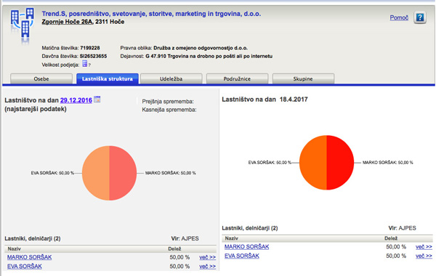Open MARKO SORŠAK in the 18.4.2017 owners table

pyautogui.click(x=246, y=246)
